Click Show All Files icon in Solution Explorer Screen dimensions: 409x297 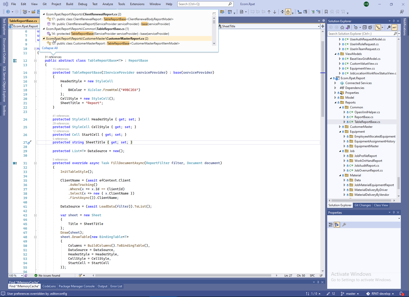tap(370, 27)
